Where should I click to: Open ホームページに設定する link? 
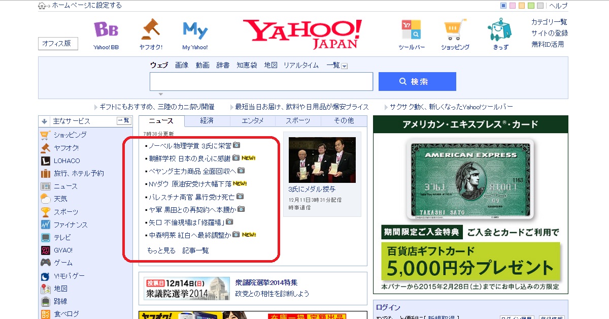pyautogui.click(x=87, y=6)
